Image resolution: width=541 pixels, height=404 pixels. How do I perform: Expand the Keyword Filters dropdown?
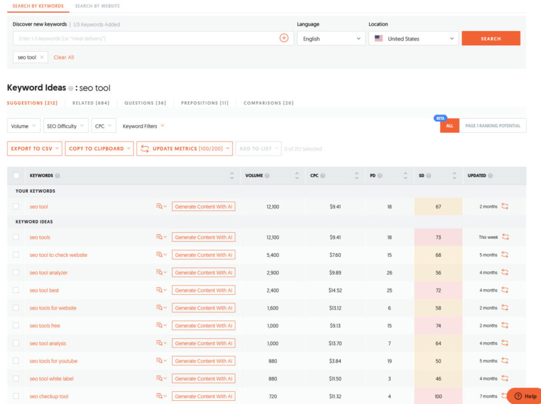[143, 126]
